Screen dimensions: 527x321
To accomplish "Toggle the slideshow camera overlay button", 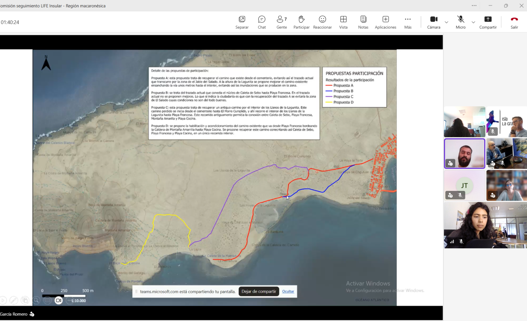I will [58, 300].
